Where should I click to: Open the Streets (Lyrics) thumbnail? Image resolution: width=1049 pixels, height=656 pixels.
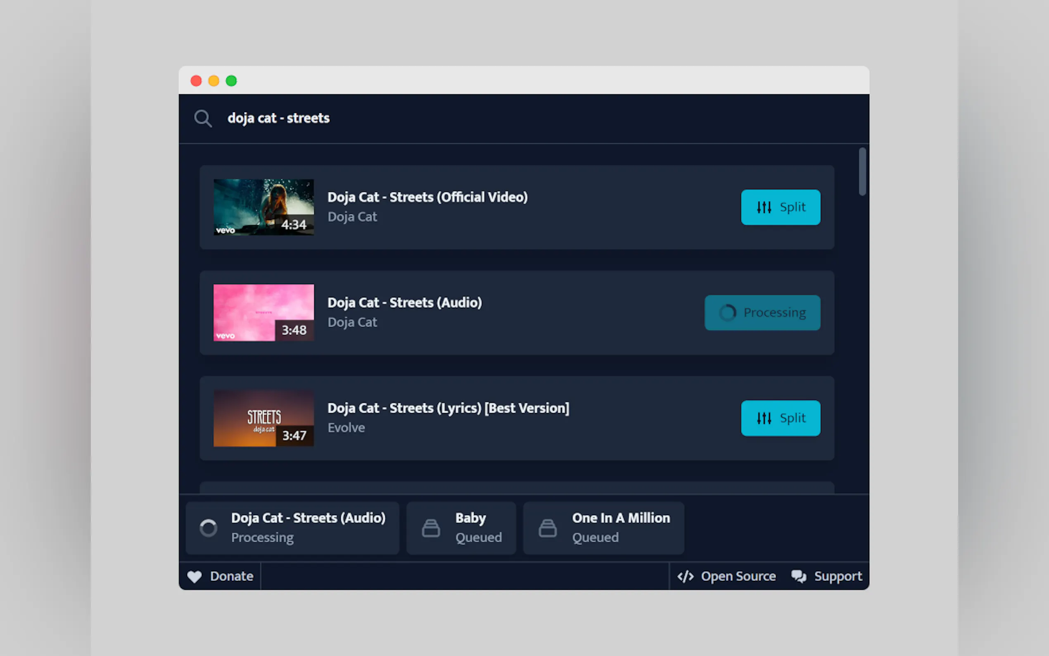(263, 418)
